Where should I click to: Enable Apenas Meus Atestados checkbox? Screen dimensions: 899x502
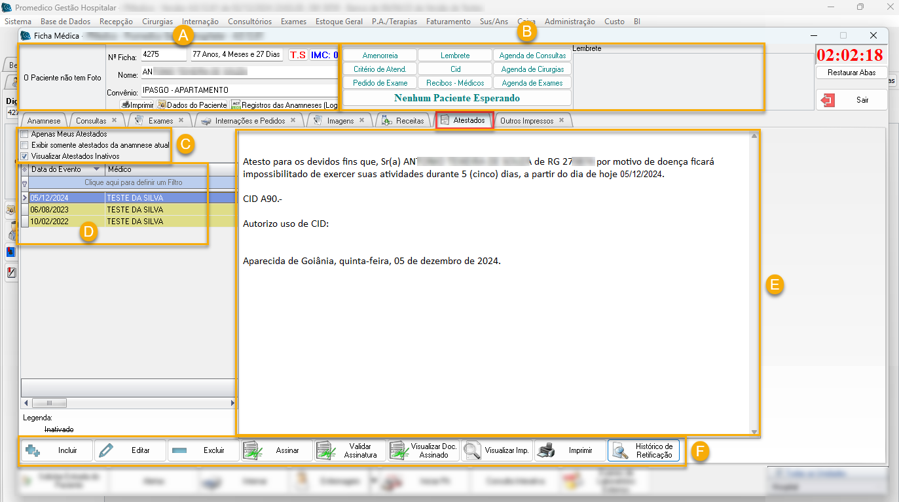(25, 134)
